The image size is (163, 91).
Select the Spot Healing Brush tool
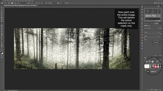(2, 21)
